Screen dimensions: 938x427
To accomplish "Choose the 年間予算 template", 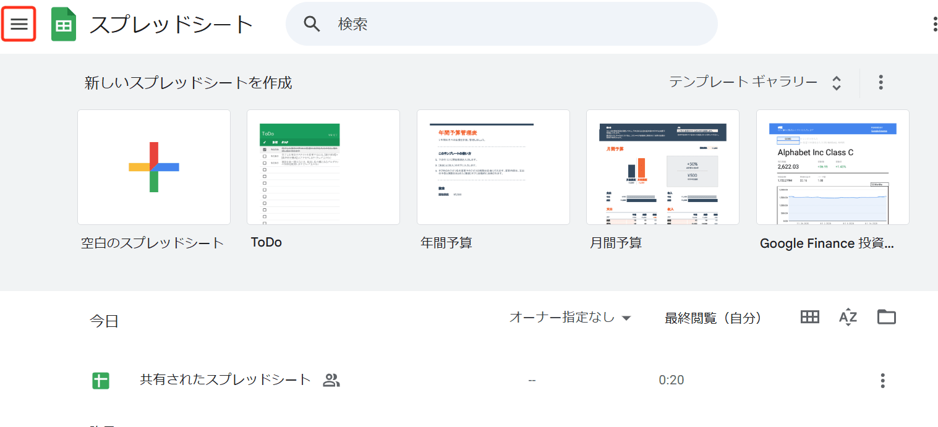I will pos(493,167).
